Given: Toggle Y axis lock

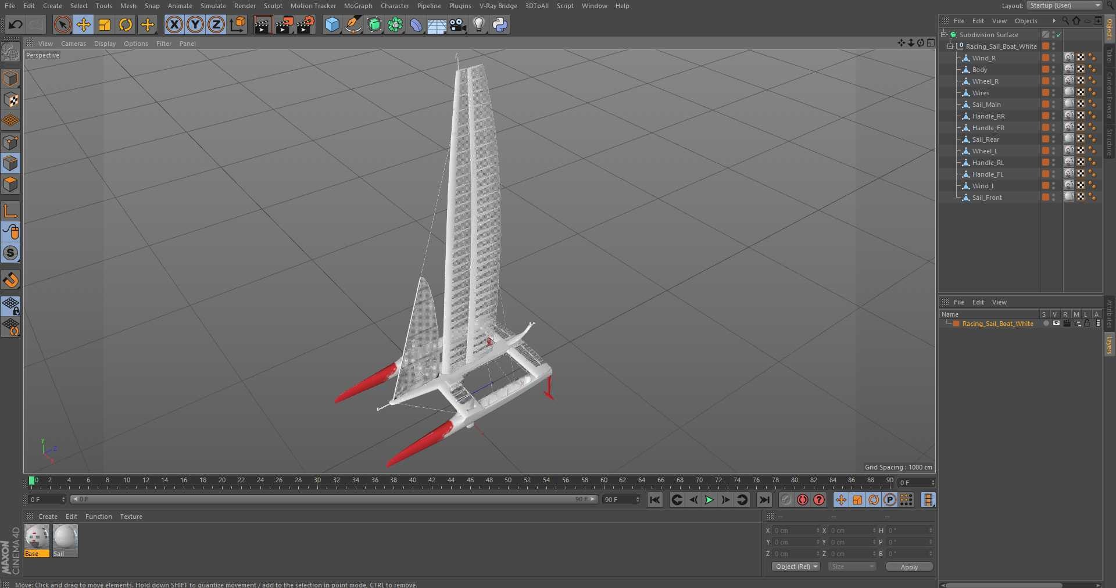Looking at the screenshot, I should coord(195,24).
